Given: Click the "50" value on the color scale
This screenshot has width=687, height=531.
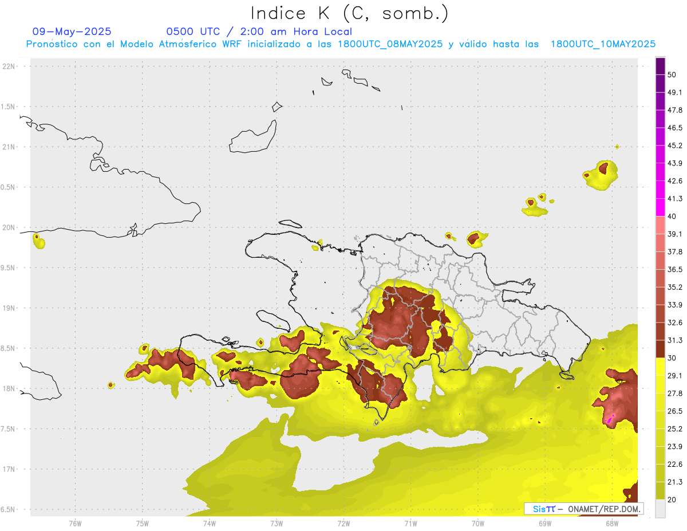Looking at the screenshot, I should tap(672, 74).
